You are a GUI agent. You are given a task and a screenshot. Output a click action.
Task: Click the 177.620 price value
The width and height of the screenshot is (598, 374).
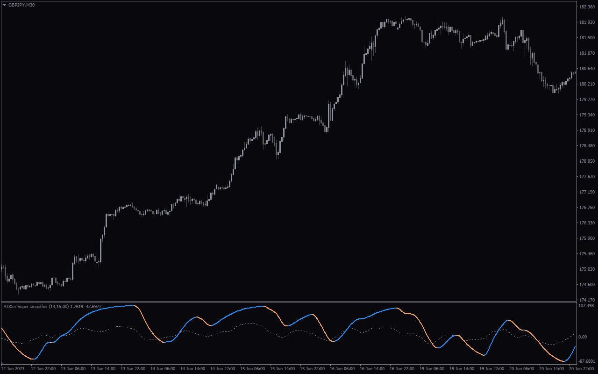tap(586, 177)
